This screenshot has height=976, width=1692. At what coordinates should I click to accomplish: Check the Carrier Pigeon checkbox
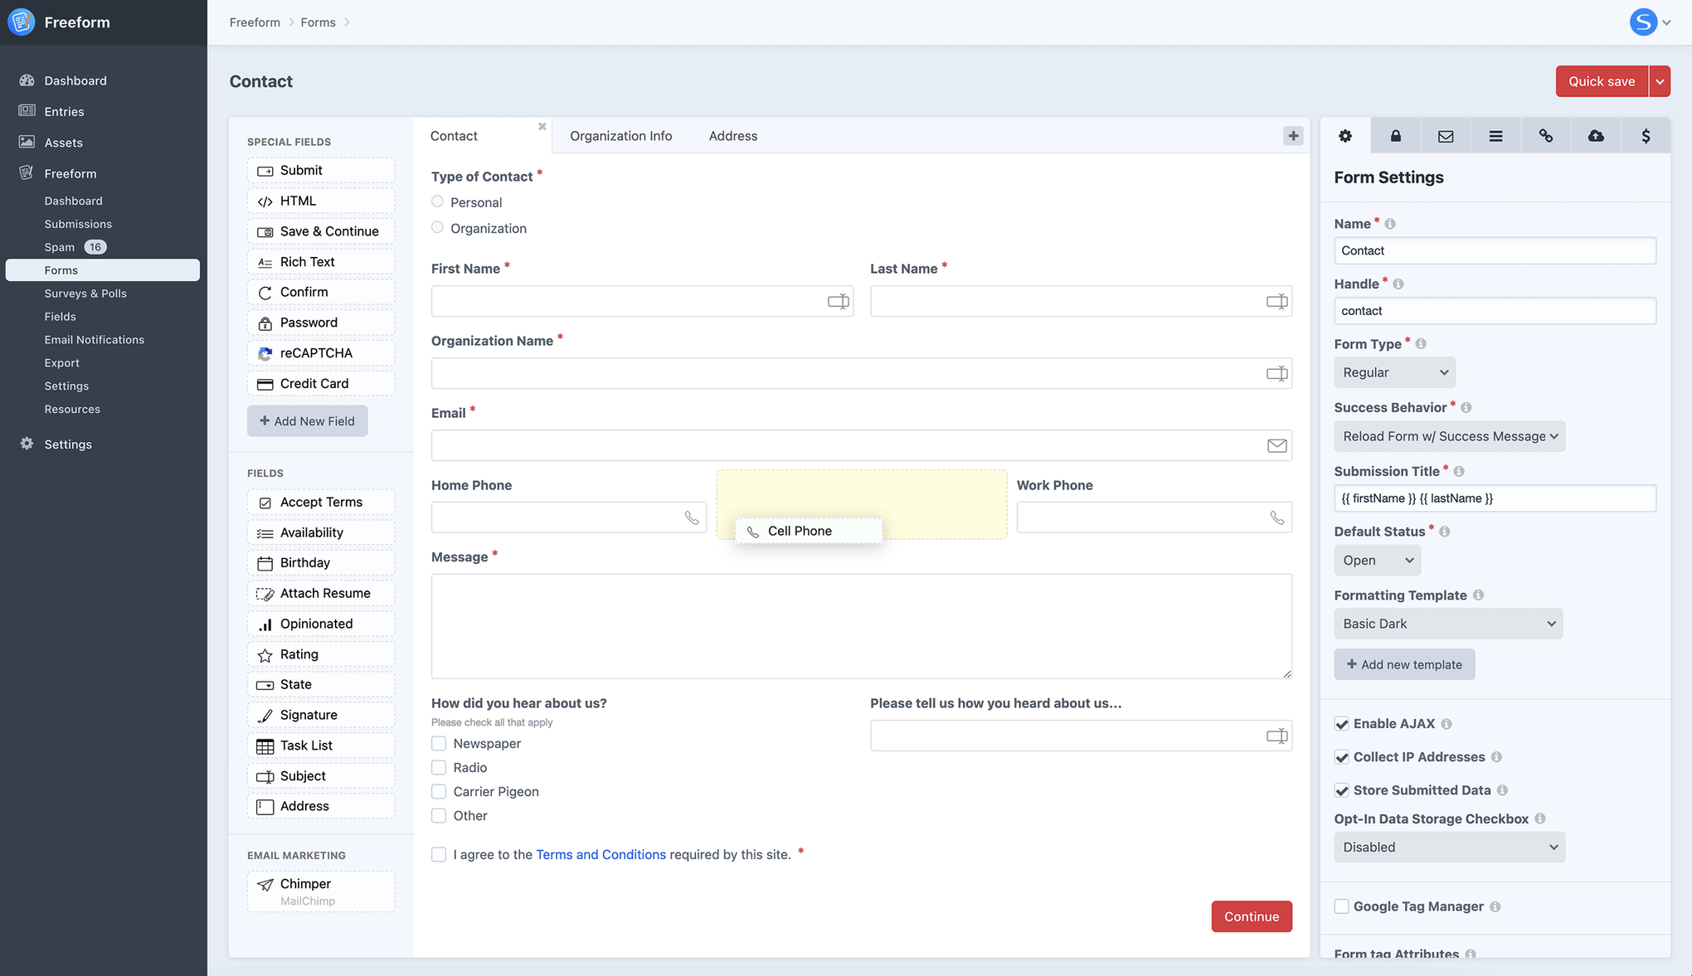(x=439, y=791)
